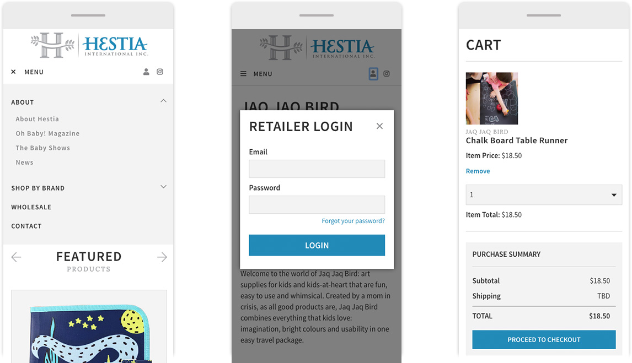Close the menu with the X icon
This screenshot has width=632, height=363.
pyautogui.click(x=13, y=72)
